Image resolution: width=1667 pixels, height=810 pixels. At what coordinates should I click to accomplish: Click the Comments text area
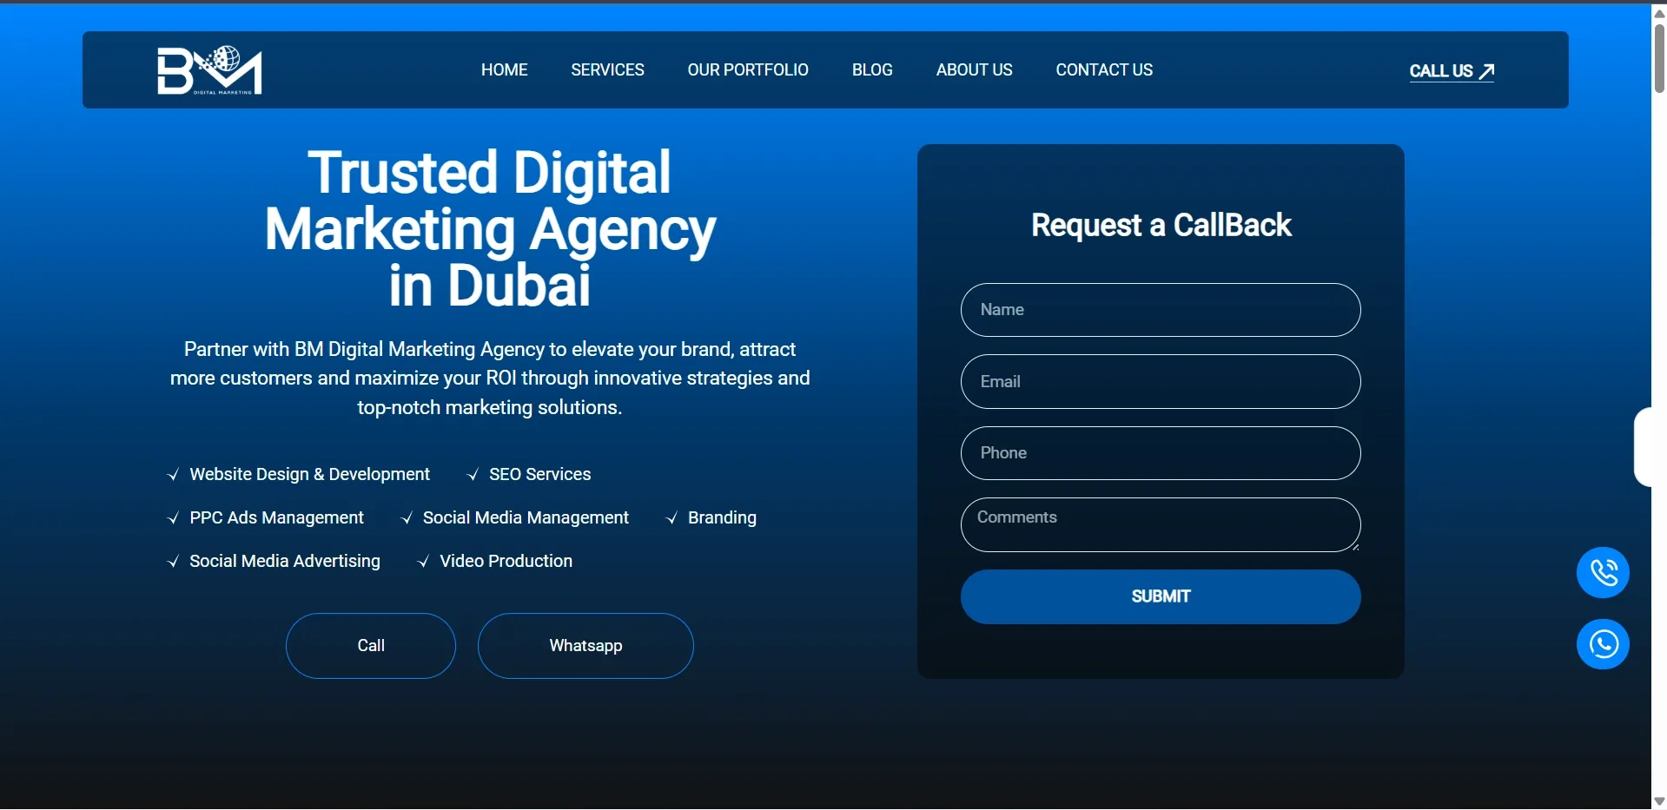tap(1160, 525)
